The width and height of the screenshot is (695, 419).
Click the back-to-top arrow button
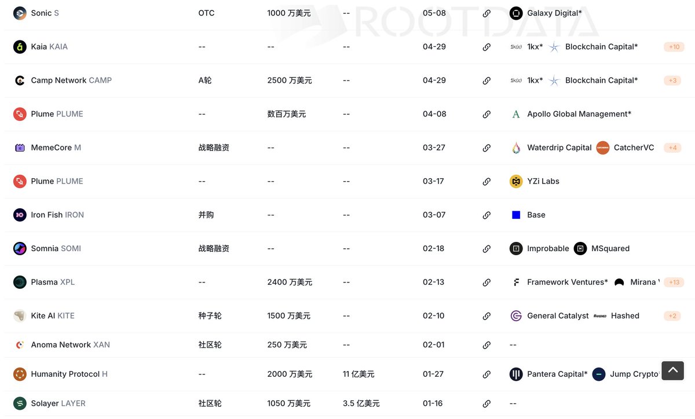click(x=672, y=370)
